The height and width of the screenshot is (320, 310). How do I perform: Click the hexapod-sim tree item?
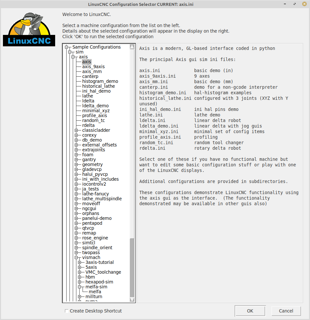tap(99, 282)
